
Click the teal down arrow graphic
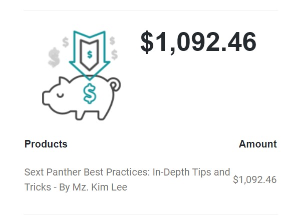tap(90, 55)
